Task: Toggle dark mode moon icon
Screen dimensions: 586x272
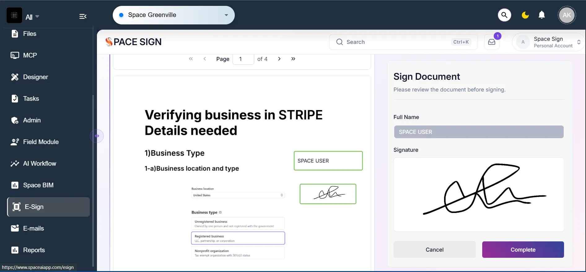Action: [525, 15]
